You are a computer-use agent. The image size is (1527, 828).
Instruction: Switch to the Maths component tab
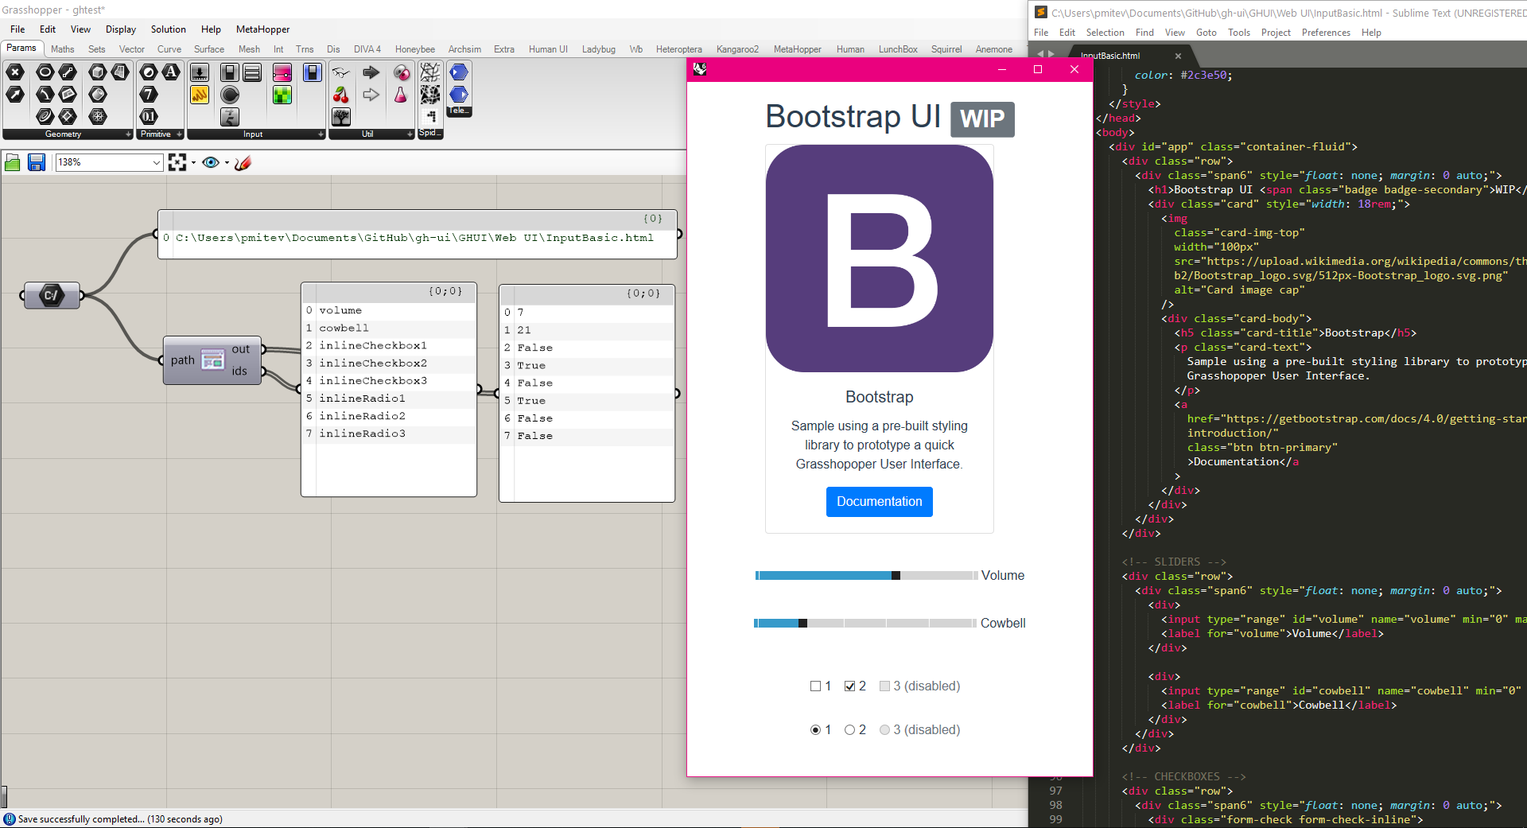coord(62,49)
